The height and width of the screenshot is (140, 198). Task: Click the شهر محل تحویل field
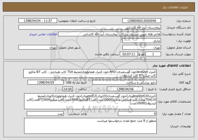coord(38,47)
